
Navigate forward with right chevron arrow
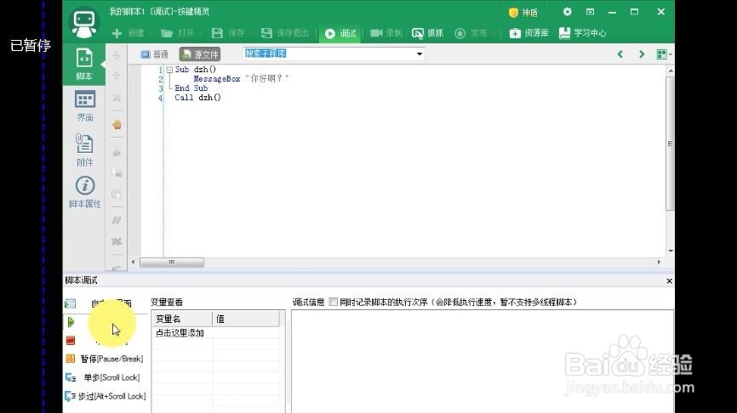pyautogui.click(x=642, y=54)
